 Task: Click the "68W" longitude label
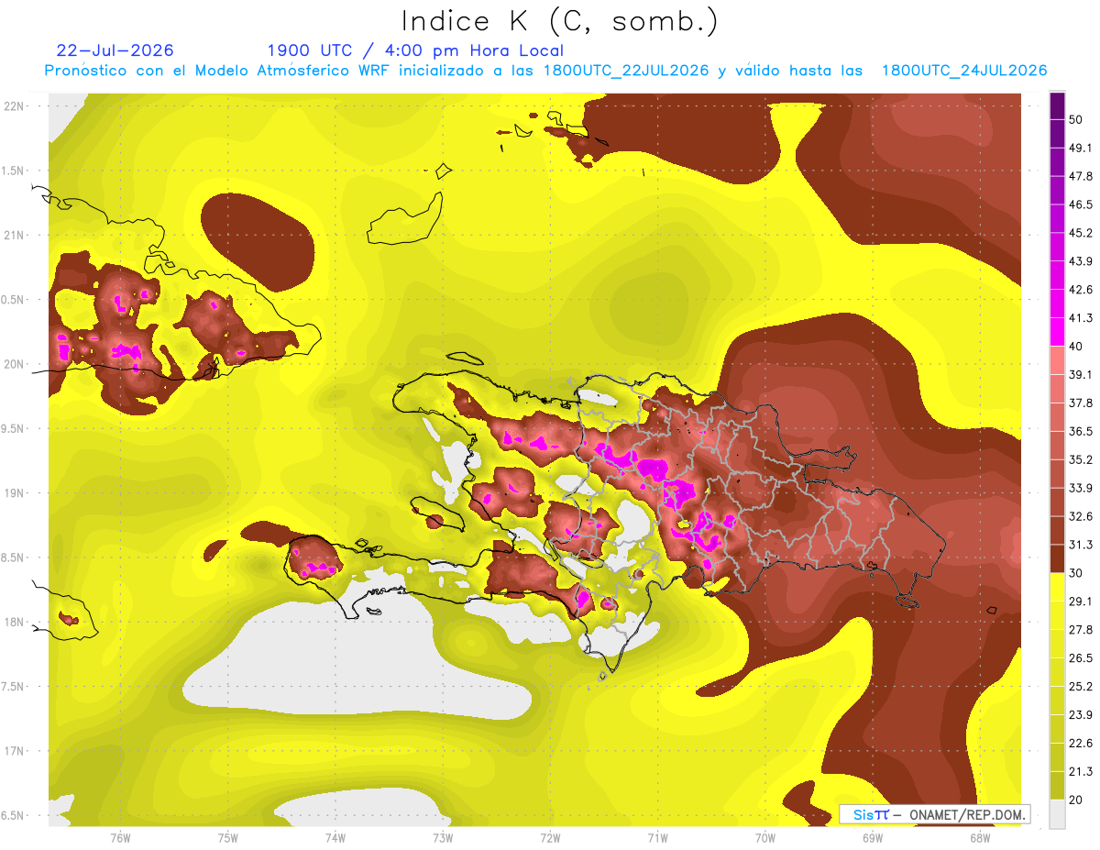980,837
